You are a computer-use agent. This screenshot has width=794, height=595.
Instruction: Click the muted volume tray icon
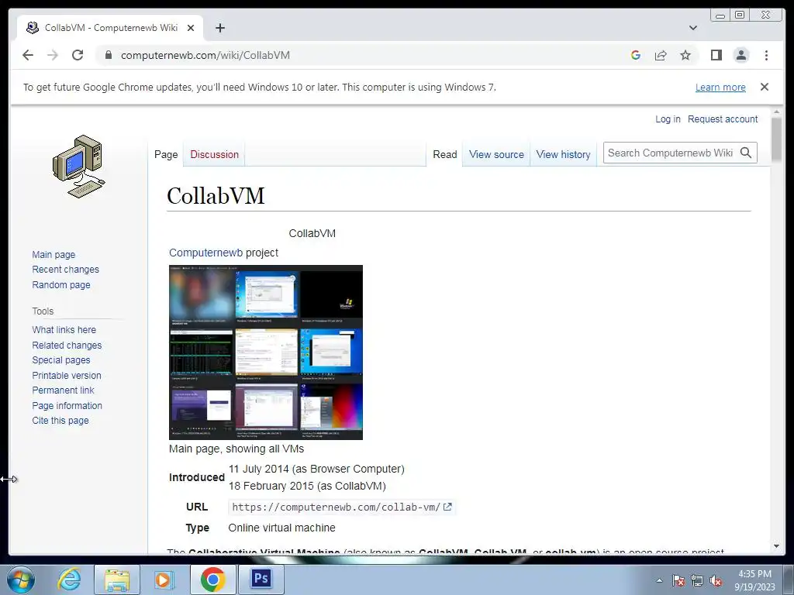click(716, 580)
